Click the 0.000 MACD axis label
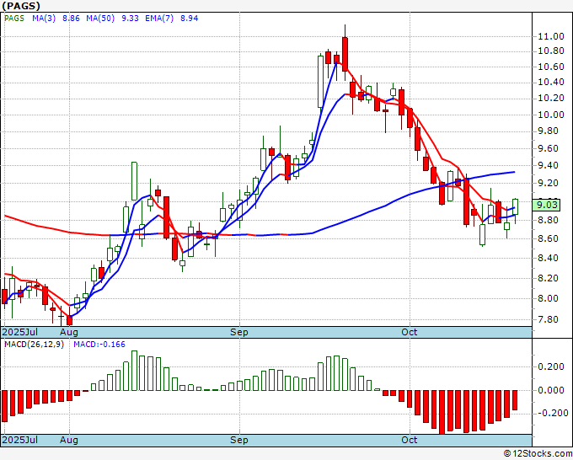This screenshot has width=573, height=460. [551, 390]
